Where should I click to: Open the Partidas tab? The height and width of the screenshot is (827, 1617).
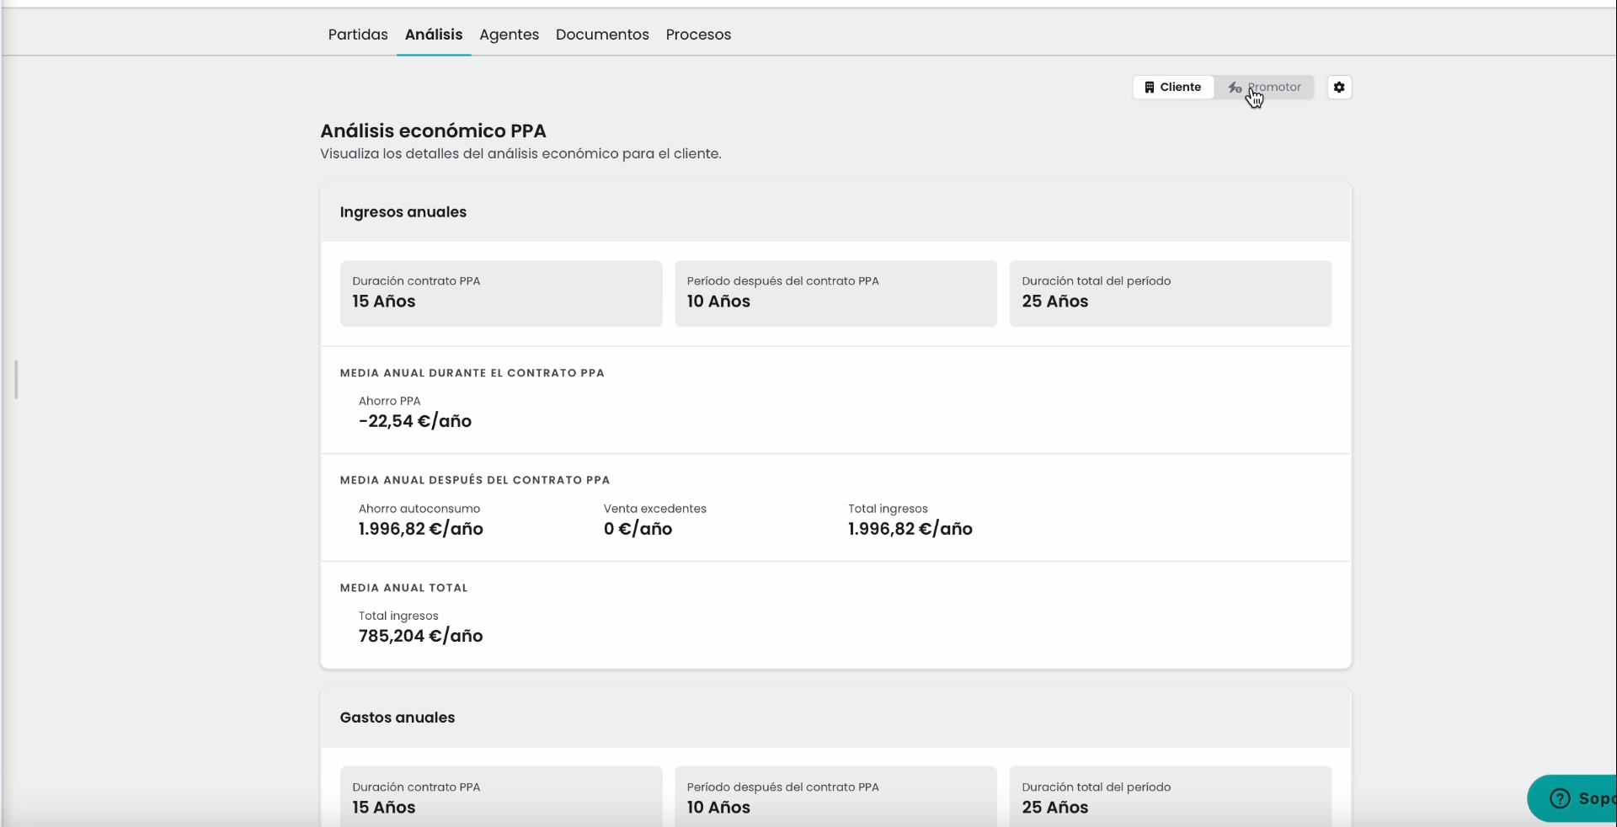(x=358, y=35)
